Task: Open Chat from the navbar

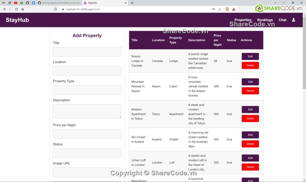Action: tap(282, 20)
